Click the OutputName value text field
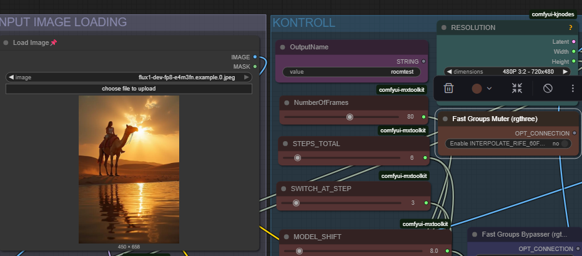 pos(353,72)
